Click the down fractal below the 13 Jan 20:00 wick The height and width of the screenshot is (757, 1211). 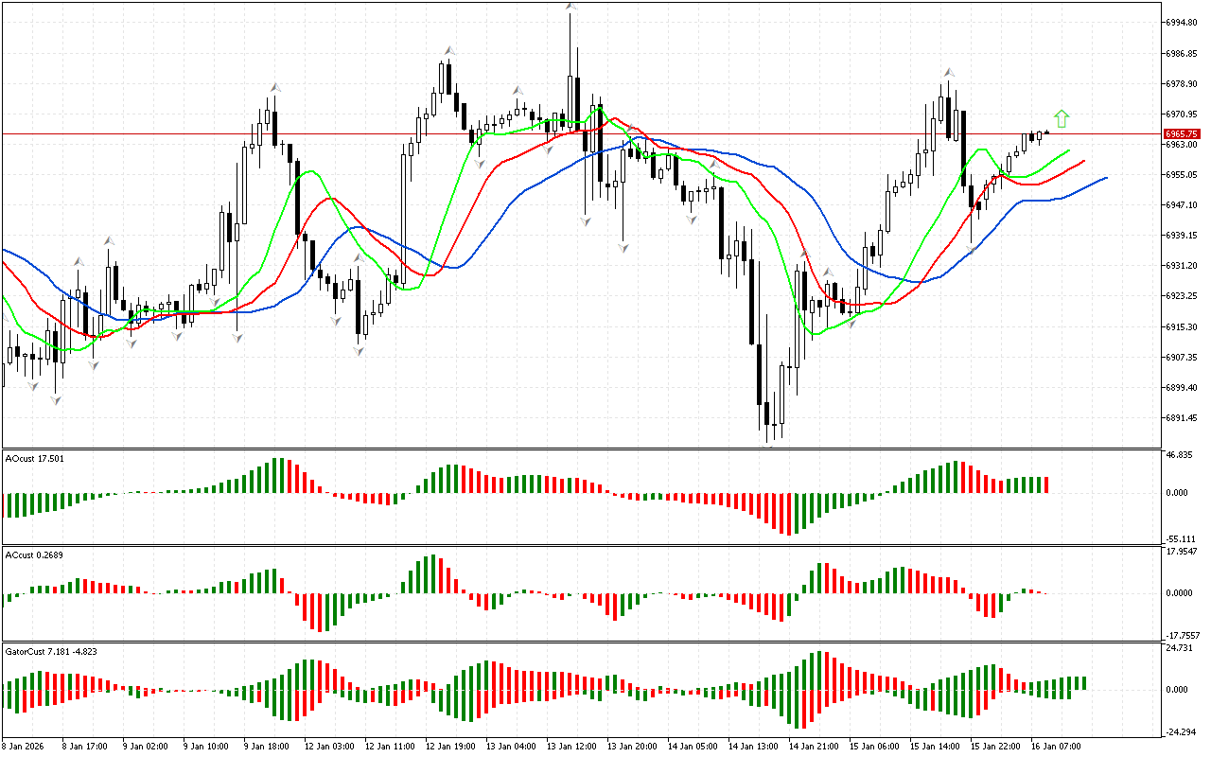tap(623, 248)
